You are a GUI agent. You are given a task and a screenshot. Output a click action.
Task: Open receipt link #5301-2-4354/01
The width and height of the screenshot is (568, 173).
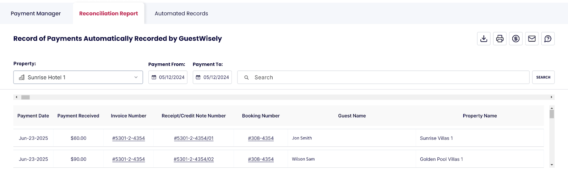coord(193,138)
